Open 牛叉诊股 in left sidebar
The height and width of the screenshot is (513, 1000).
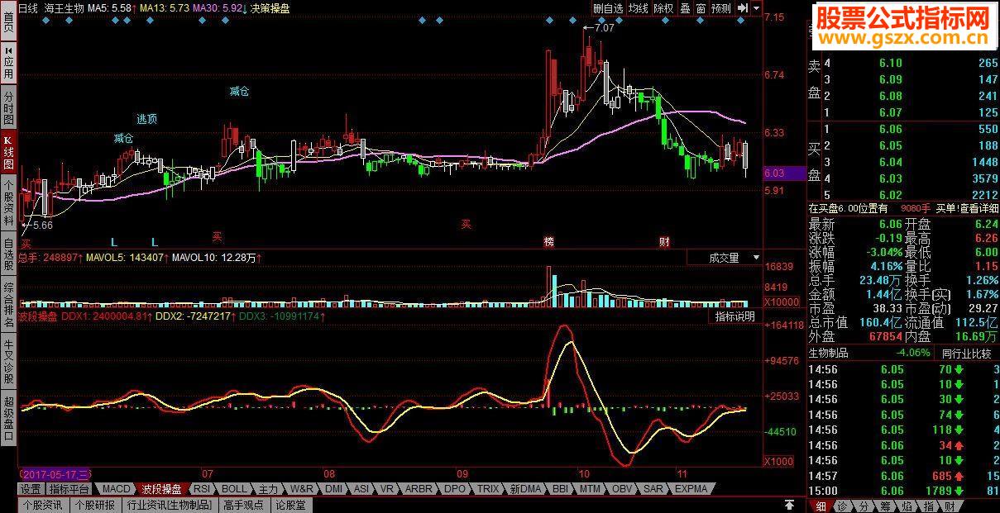click(8, 362)
